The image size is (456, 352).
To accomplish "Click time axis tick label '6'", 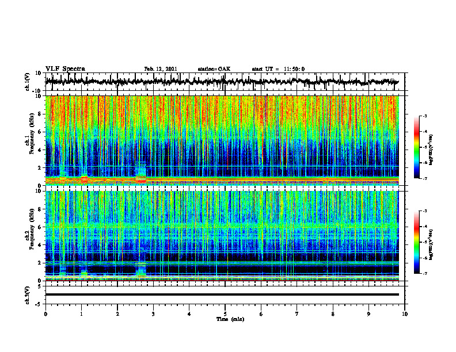I will pyautogui.click(x=261, y=314).
